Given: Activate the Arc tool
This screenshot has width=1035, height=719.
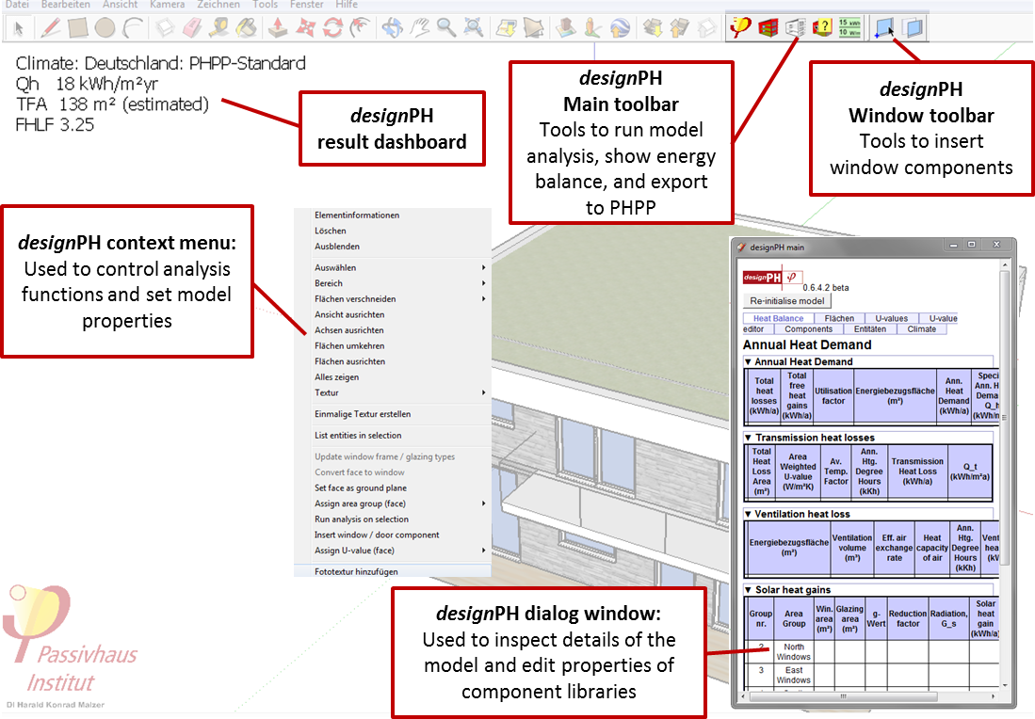Looking at the screenshot, I should [x=134, y=27].
